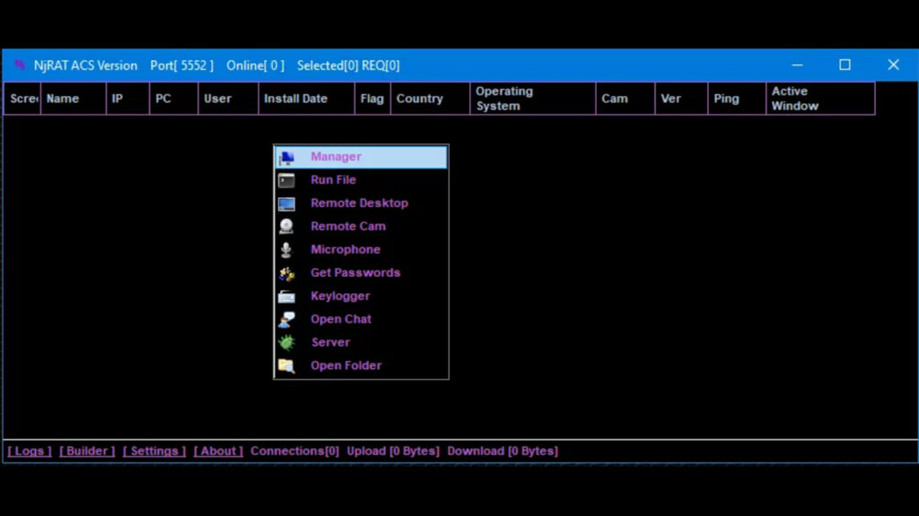Click the Ver column header

pos(682,99)
